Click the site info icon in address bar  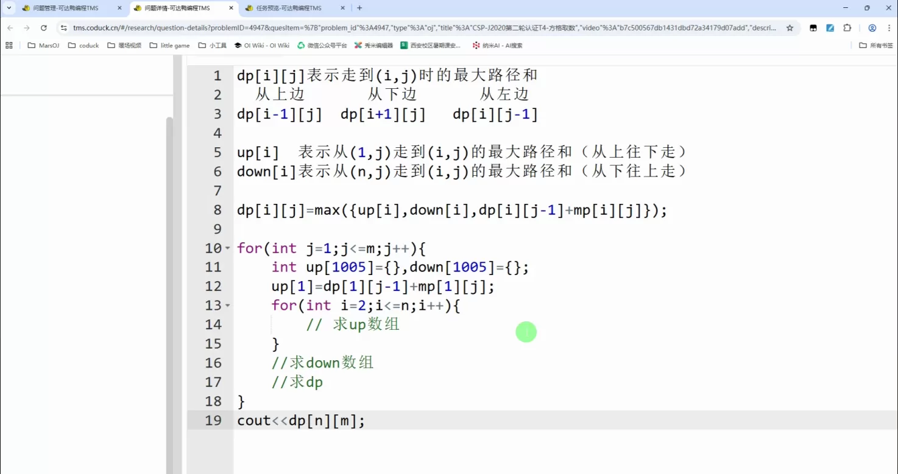(64, 28)
